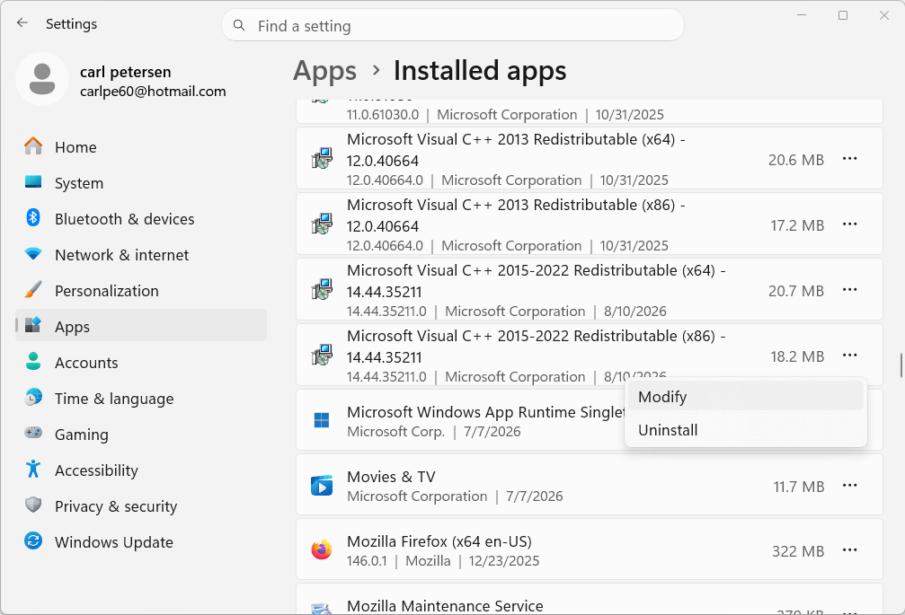Click the 17.2 MB size value
The width and height of the screenshot is (905, 615).
pyautogui.click(x=797, y=224)
